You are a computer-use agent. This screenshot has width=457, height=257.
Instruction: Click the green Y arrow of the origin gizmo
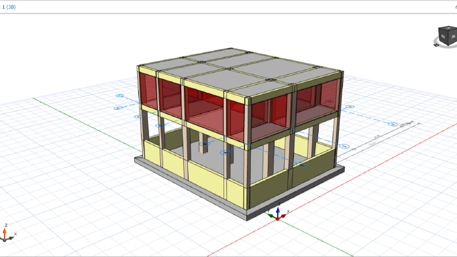(271, 216)
